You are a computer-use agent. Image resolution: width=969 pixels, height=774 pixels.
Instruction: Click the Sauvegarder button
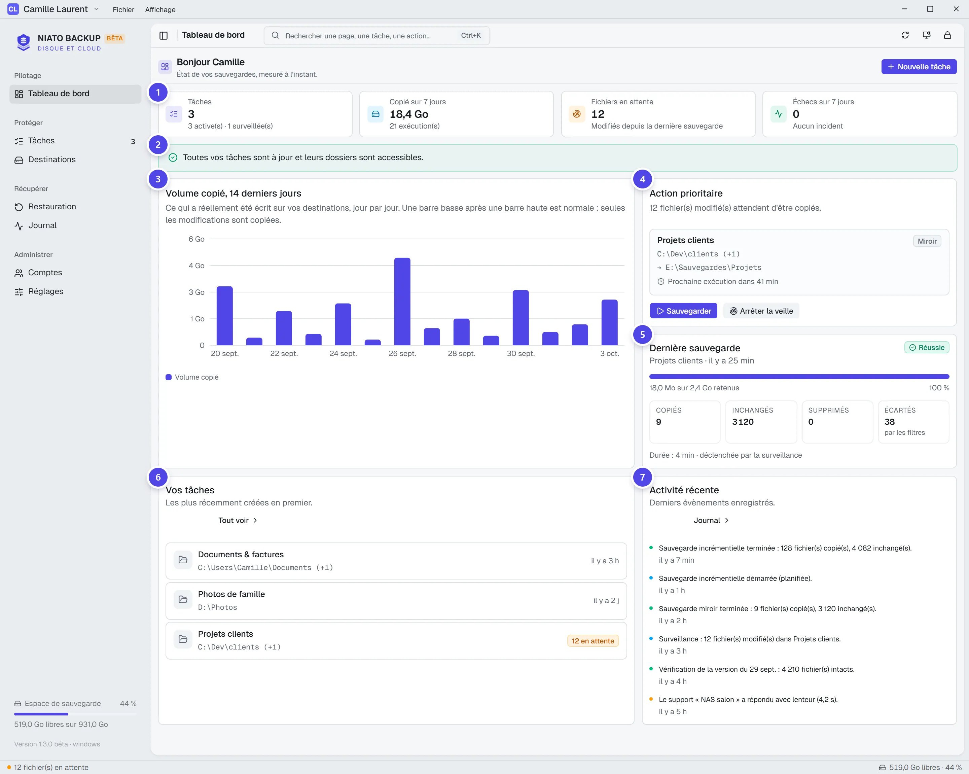click(x=683, y=311)
